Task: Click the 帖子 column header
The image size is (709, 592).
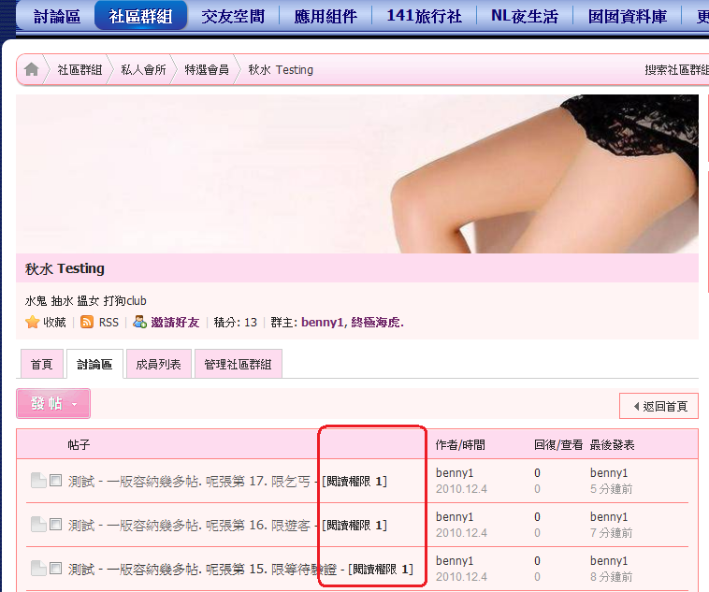Action: (79, 444)
